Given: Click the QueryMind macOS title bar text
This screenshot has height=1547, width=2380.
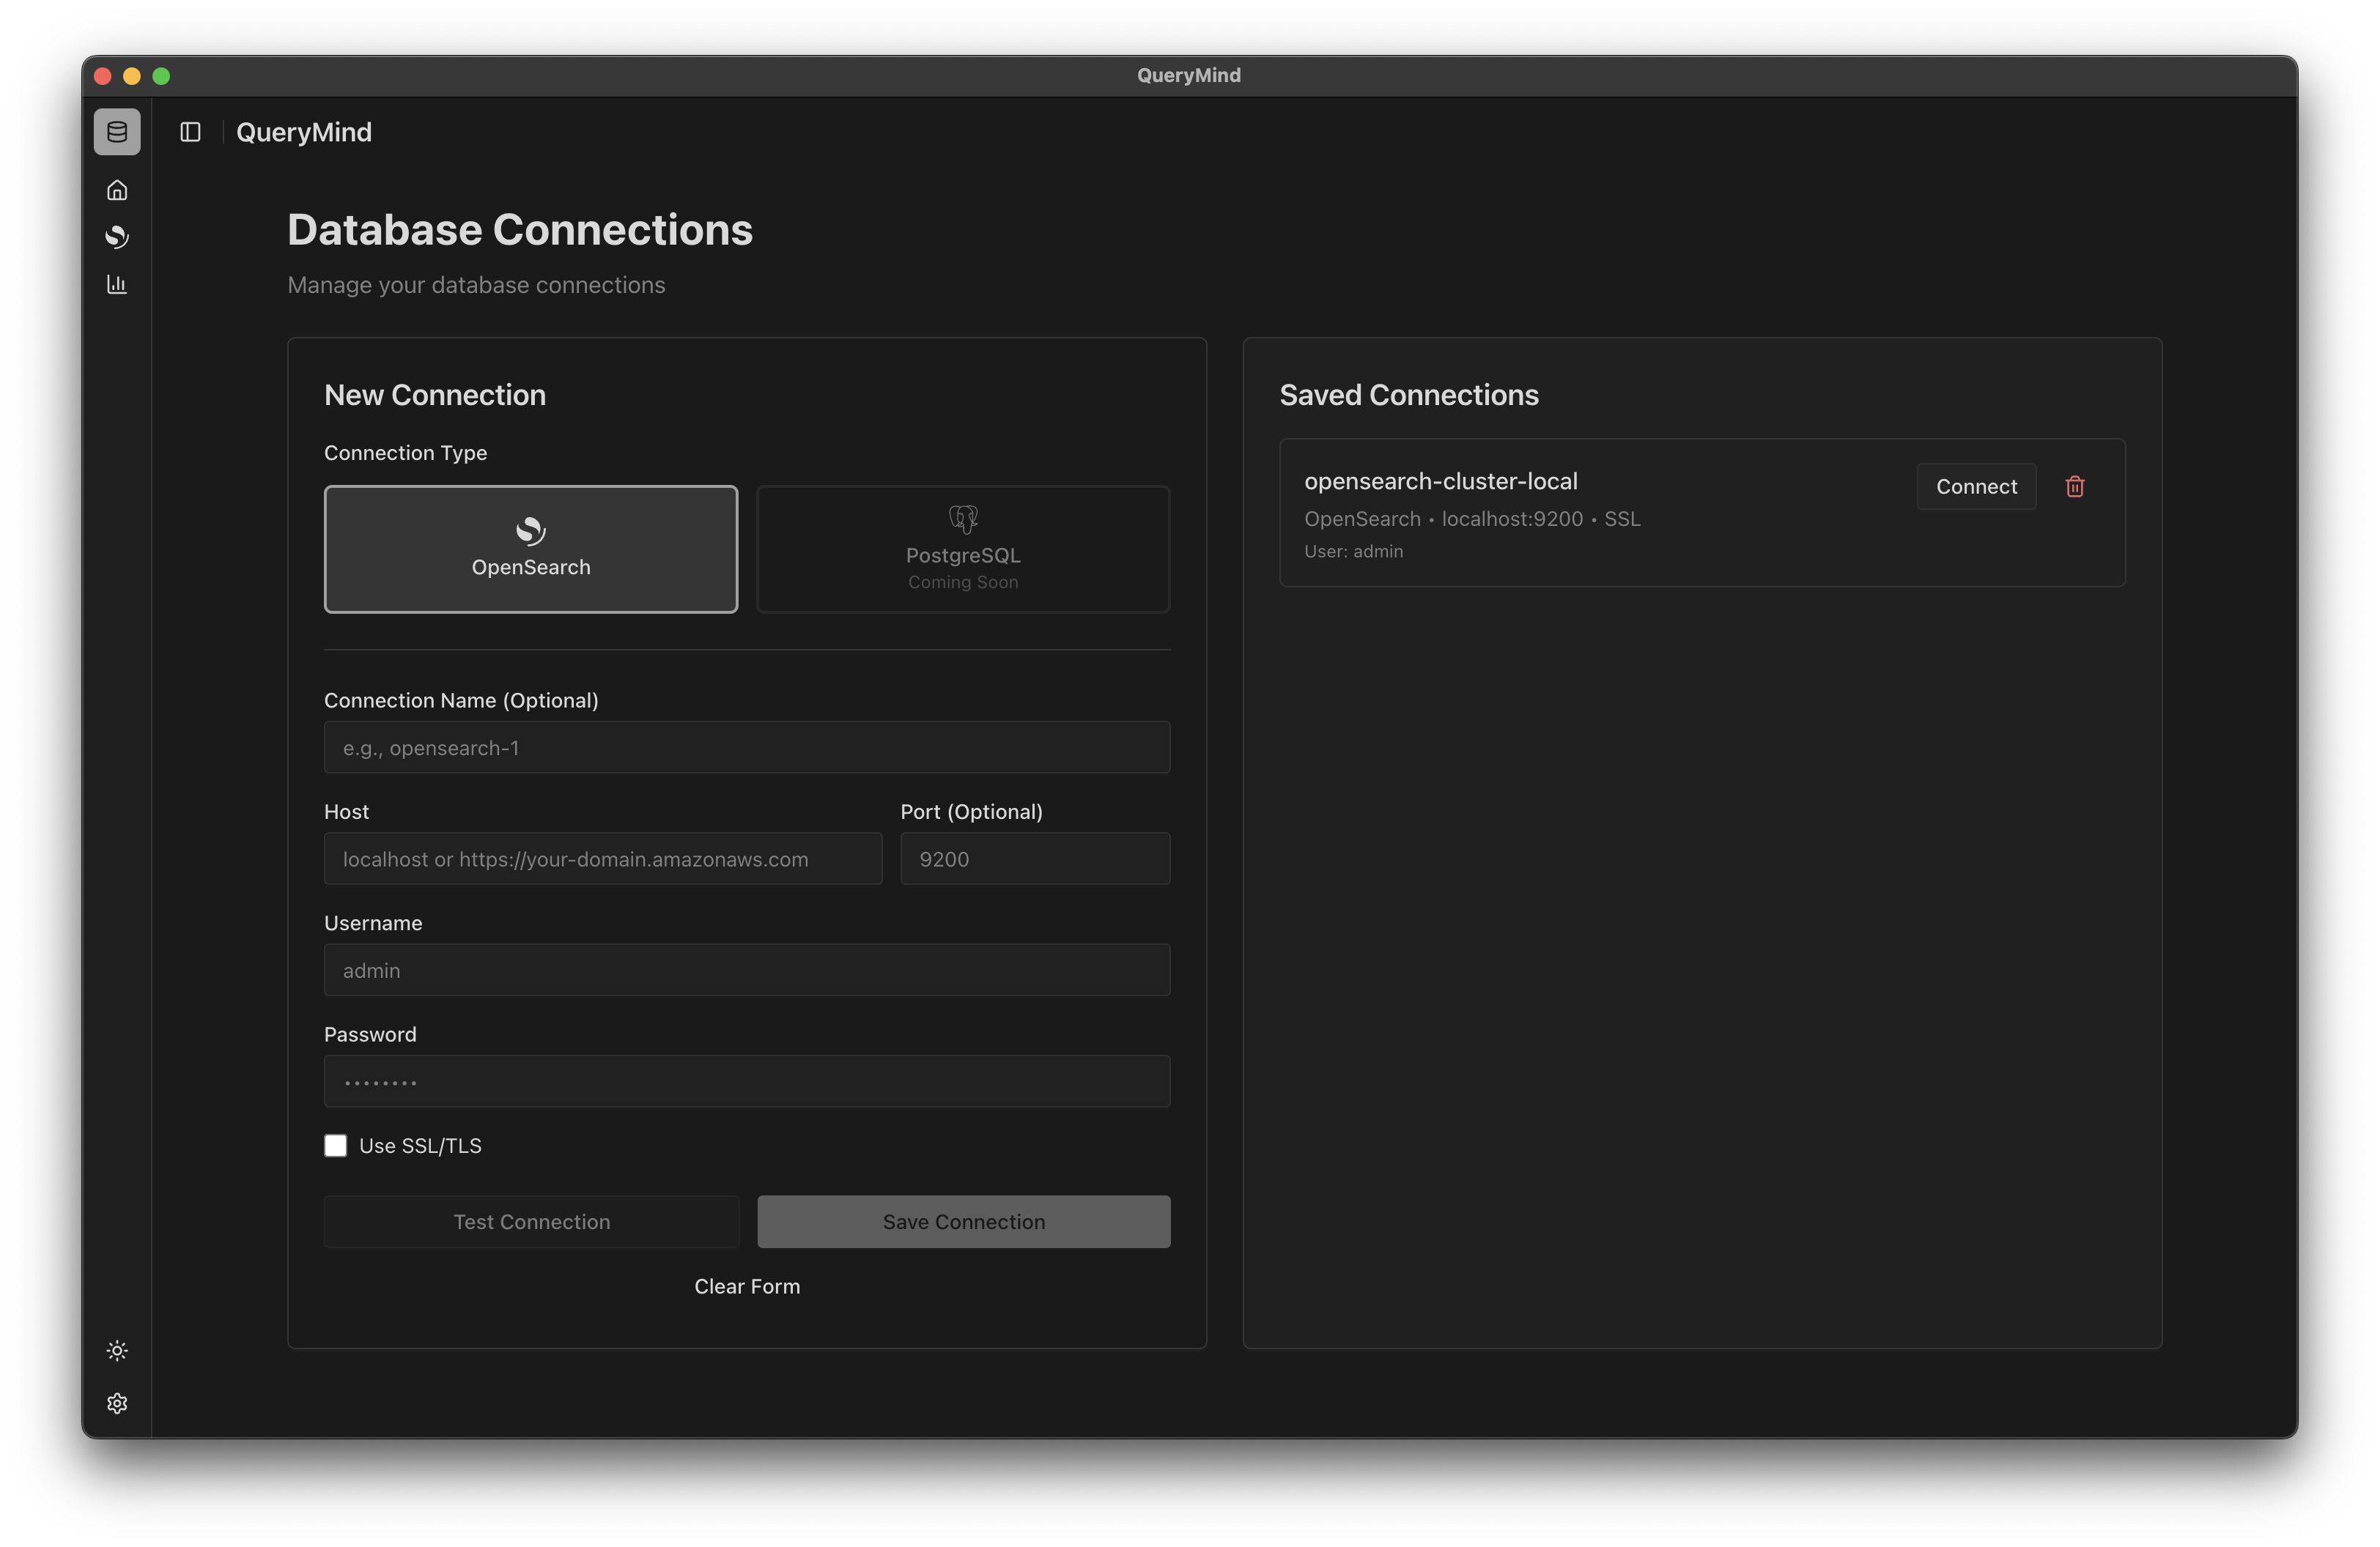Looking at the screenshot, I should tap(1188, 75).
